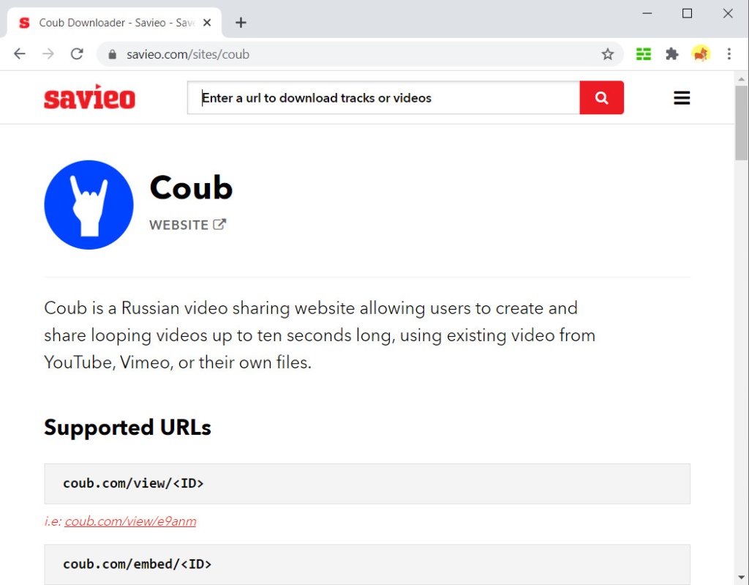Close the Chrome window
The image size is (749, 585).
(x=728, y=13)
